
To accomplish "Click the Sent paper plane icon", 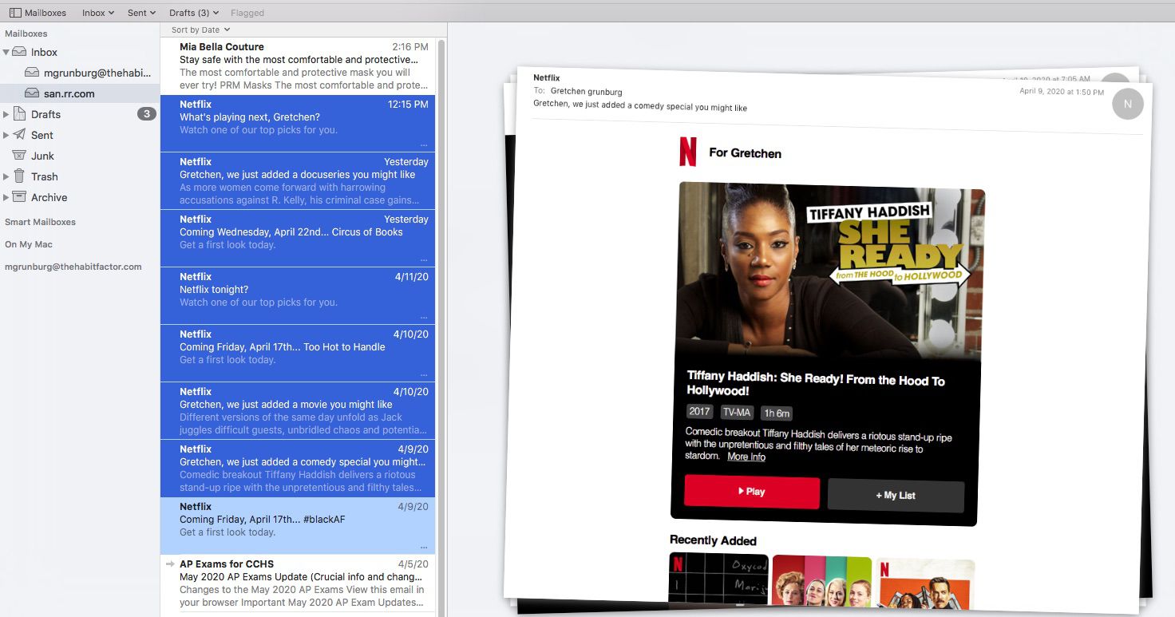I will click(x=19, y=135).
